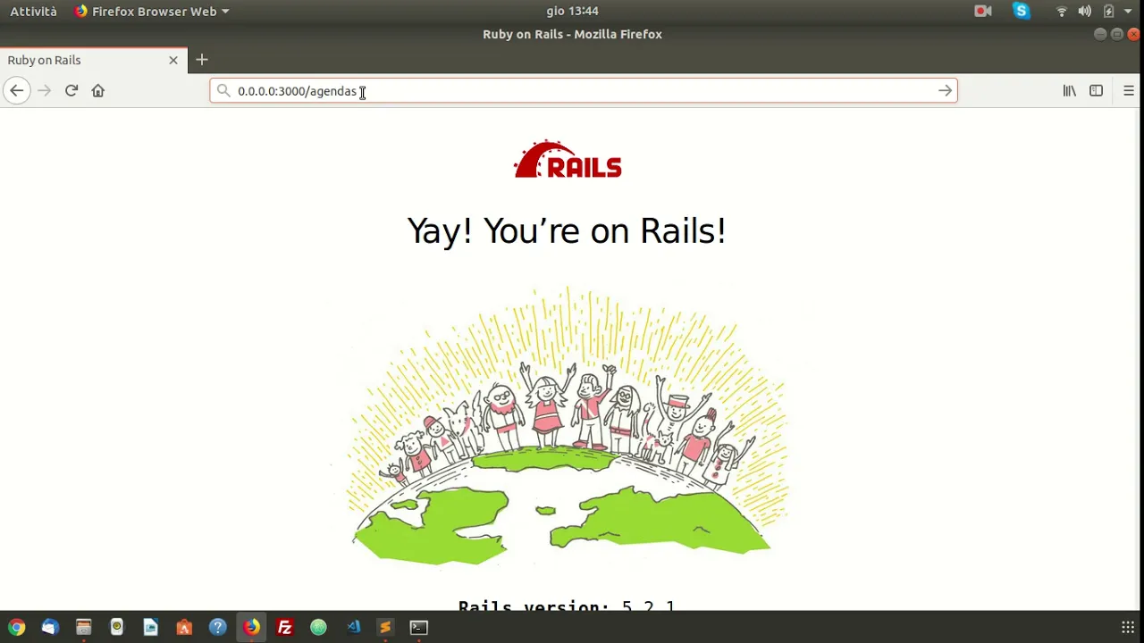Reload the current page
This screenshot has width=1144, height=643.
tap(71, 90)
